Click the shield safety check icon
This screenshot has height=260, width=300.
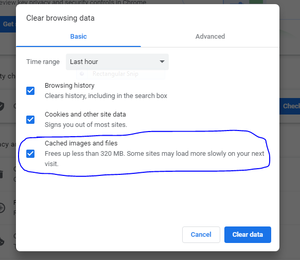[2, 106]
